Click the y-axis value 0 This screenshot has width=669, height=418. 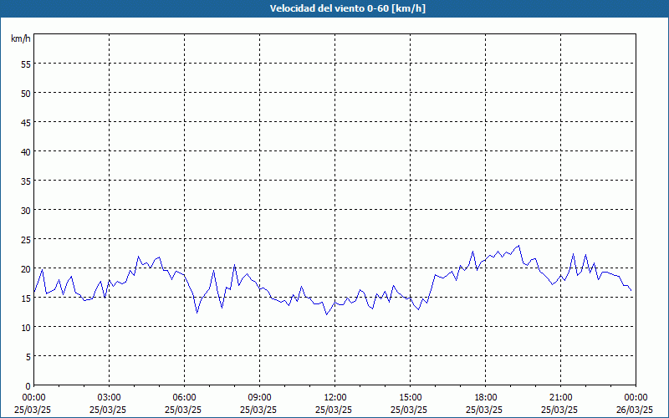(28, 386)
